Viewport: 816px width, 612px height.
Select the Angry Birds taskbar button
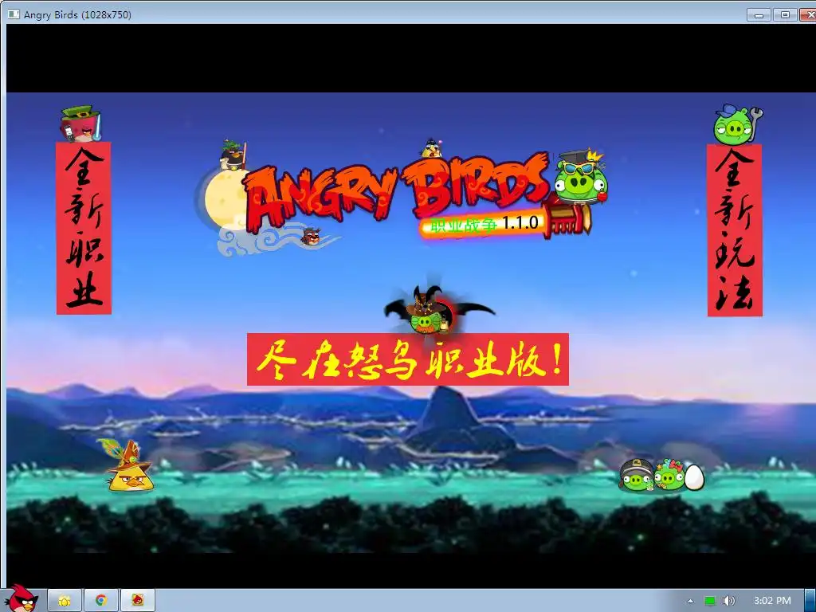pos(138,601)
